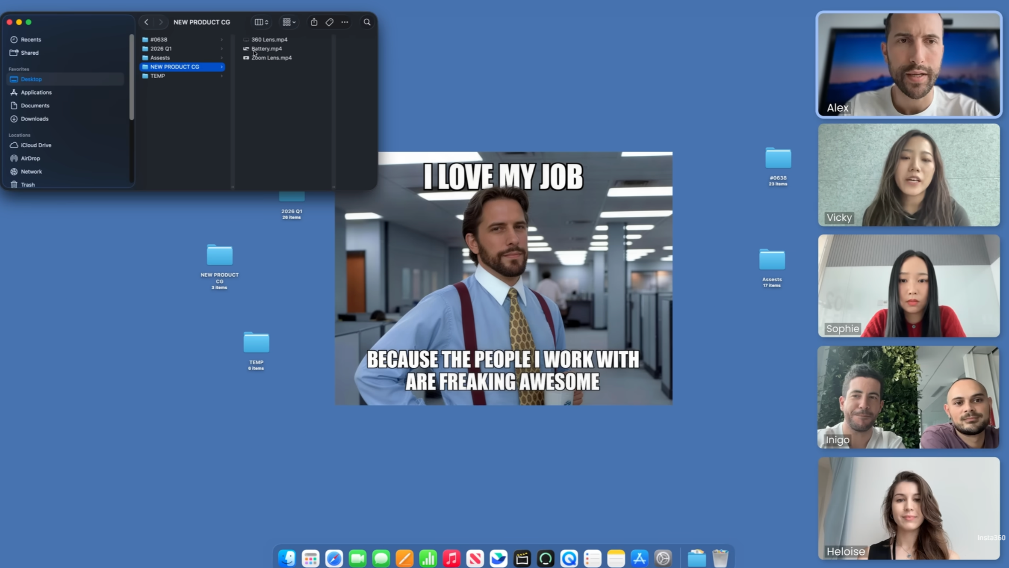Select the file 360 Lens.mp4
The width and height of the screenshot is (1009, 568).
(x=269, y=39)
